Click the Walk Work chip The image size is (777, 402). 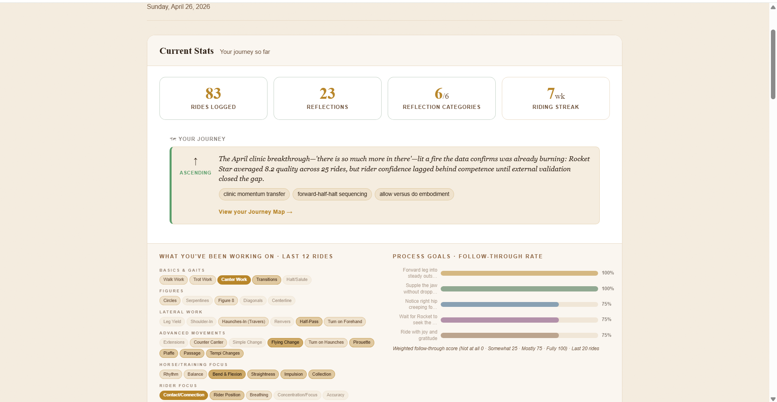point(174,280)
